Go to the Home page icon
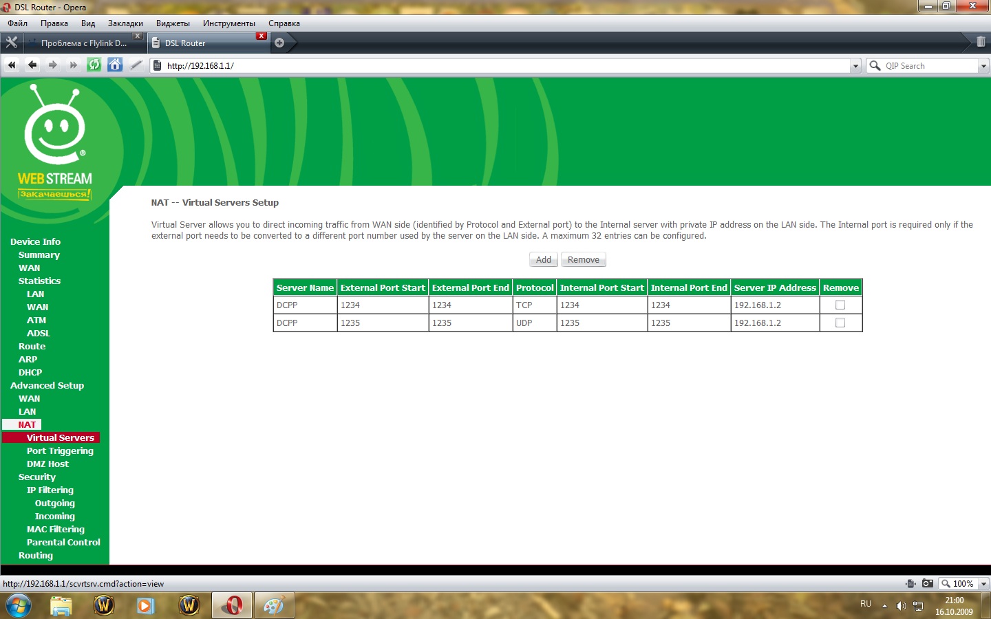The image size is (991, 619). 115,65
